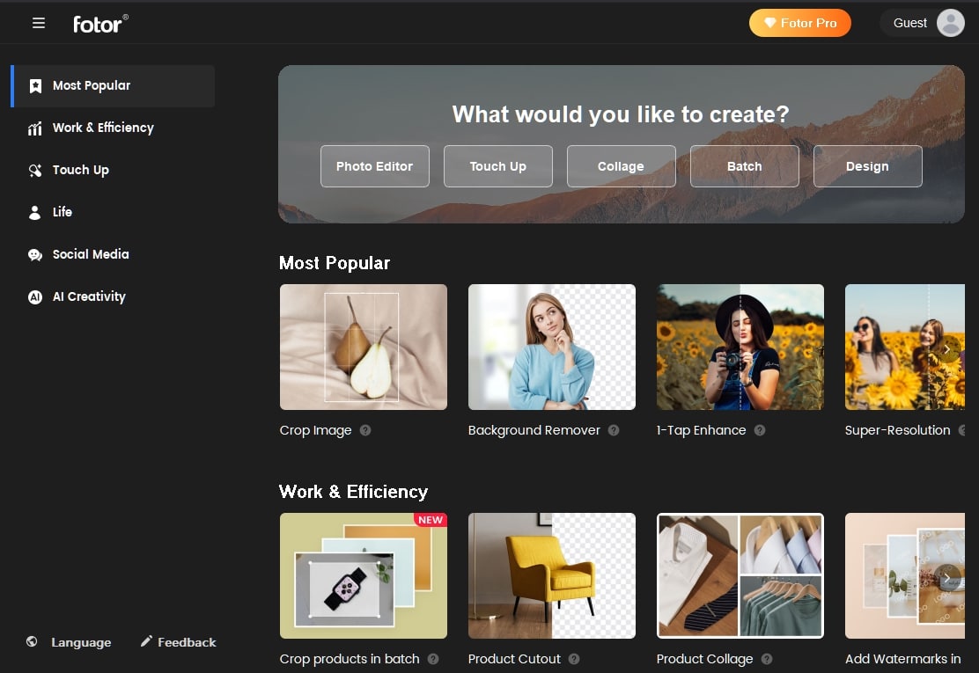
Task: Open the Product Cutout yellow chair thumbnail
Action: point(552,575)
